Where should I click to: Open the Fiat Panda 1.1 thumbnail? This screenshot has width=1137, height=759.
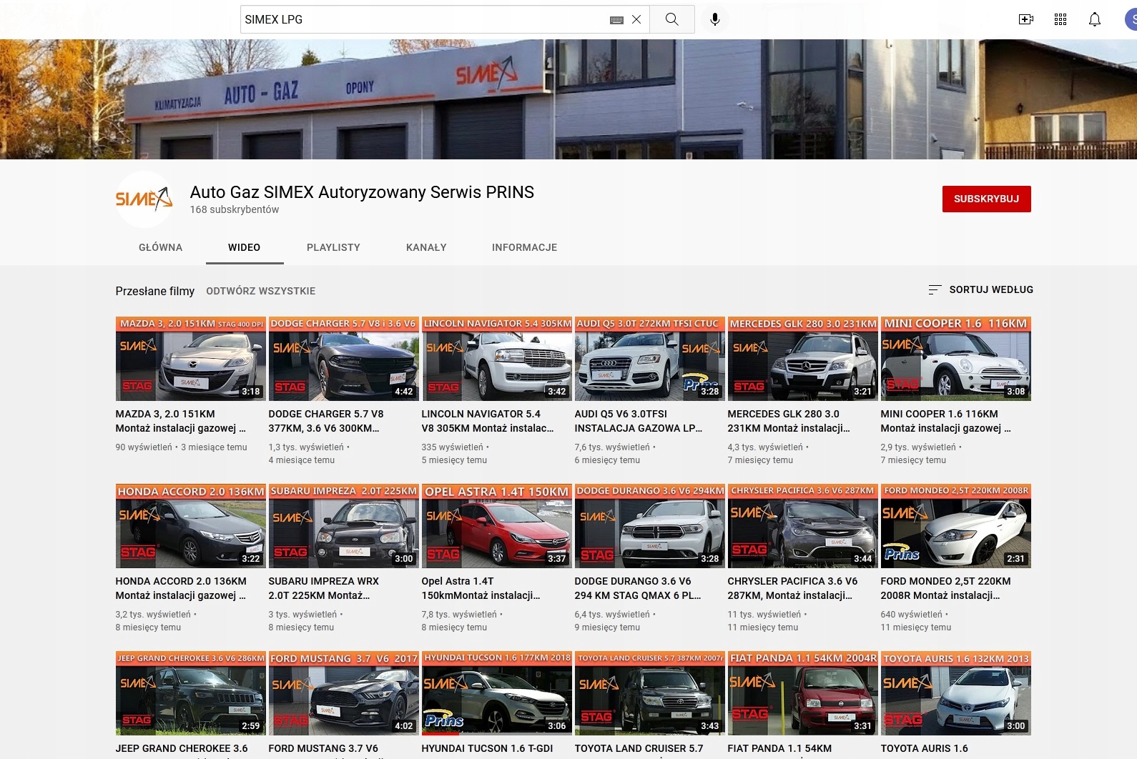pyautogui.click(x=803, y=693)
